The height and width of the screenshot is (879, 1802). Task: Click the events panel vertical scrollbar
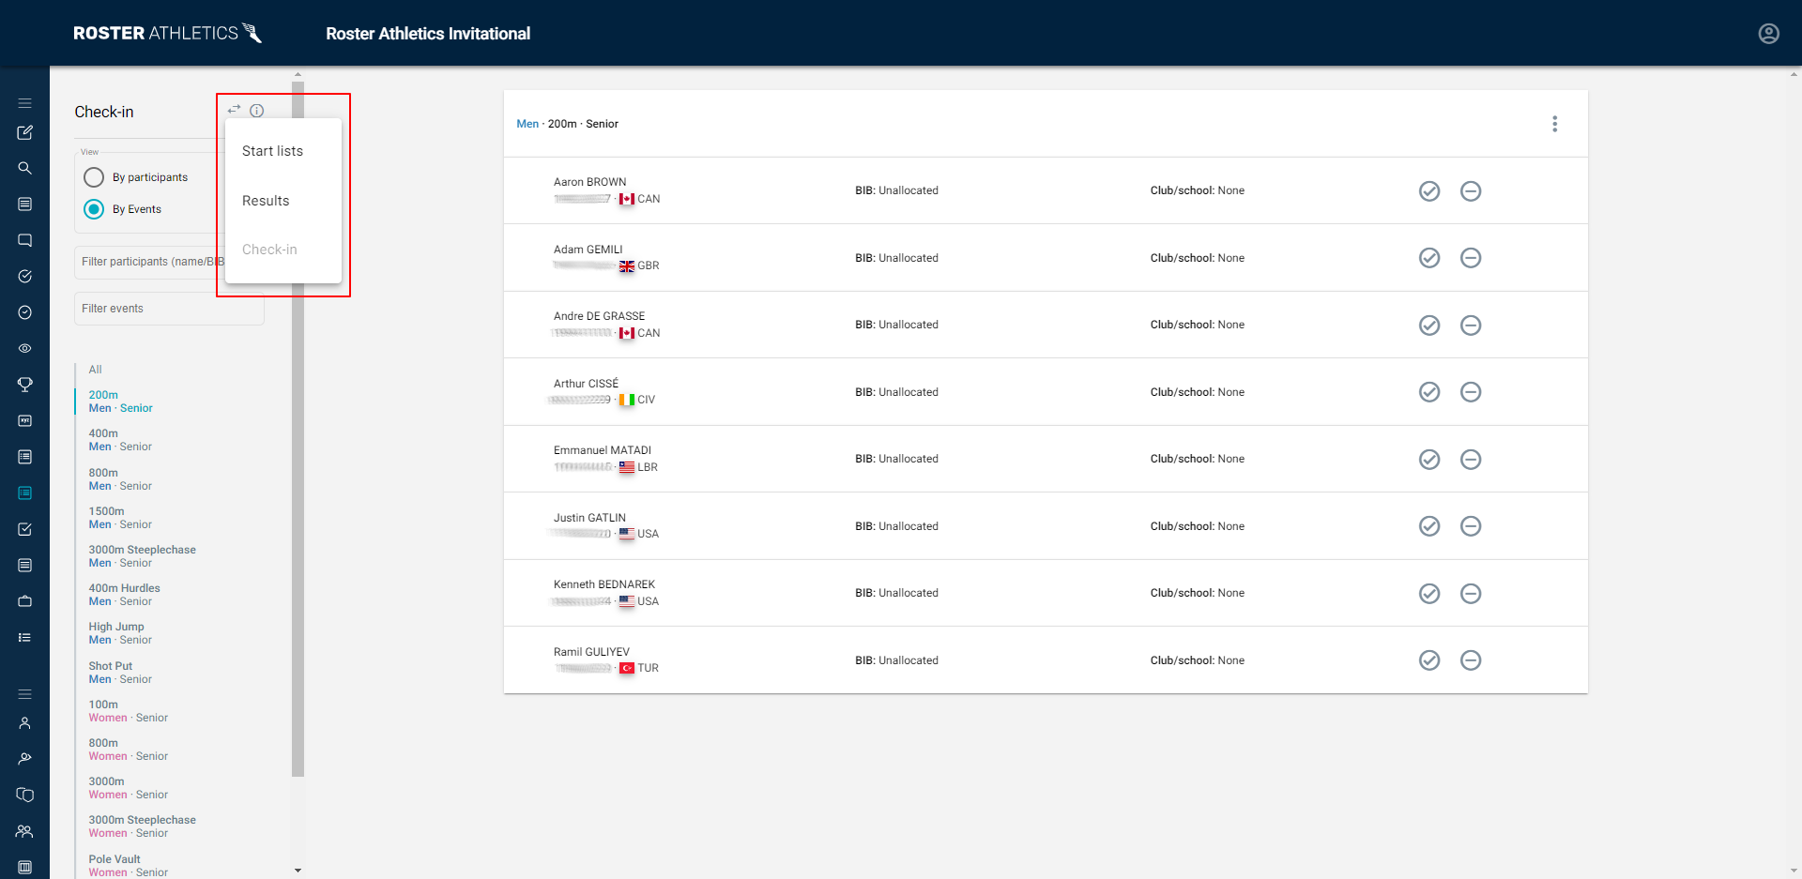pos(298,429)
